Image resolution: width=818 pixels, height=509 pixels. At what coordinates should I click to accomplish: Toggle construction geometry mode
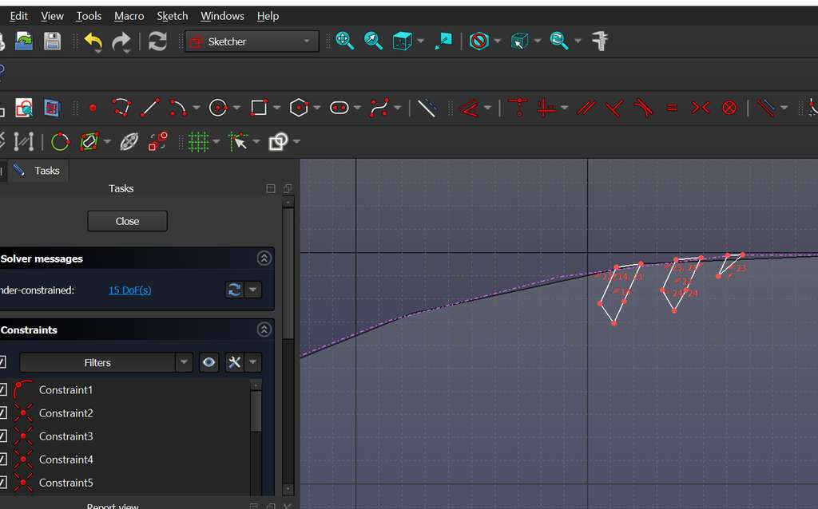[x=427, y=108]
